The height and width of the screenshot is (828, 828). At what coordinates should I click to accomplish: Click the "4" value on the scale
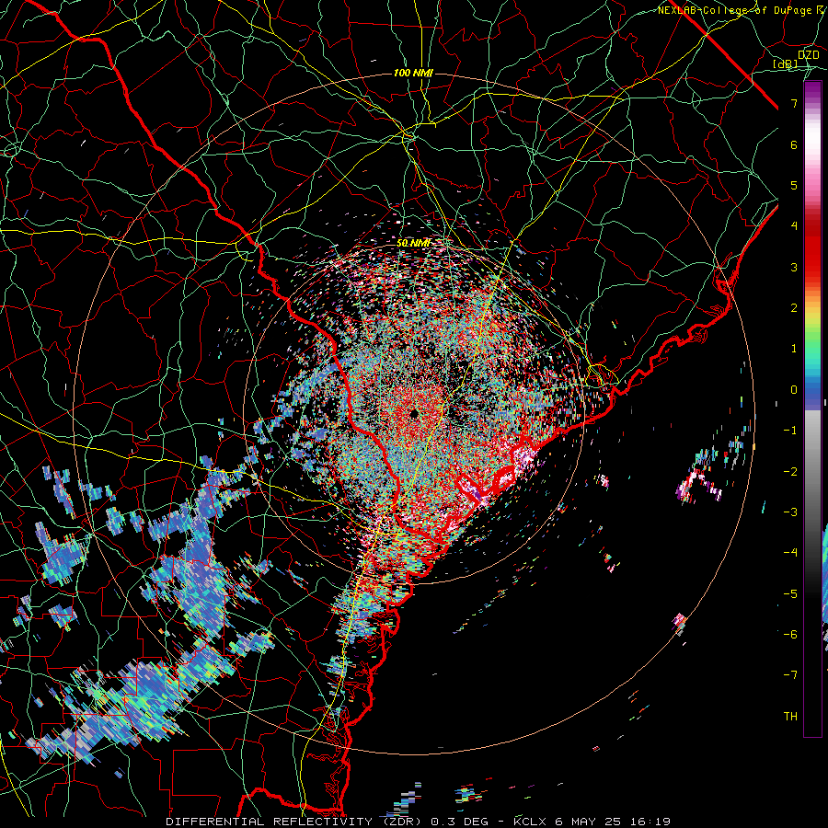[794, 226]
